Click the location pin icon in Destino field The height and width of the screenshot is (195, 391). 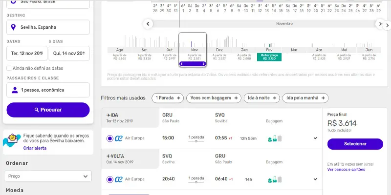[x=14, y=27]
